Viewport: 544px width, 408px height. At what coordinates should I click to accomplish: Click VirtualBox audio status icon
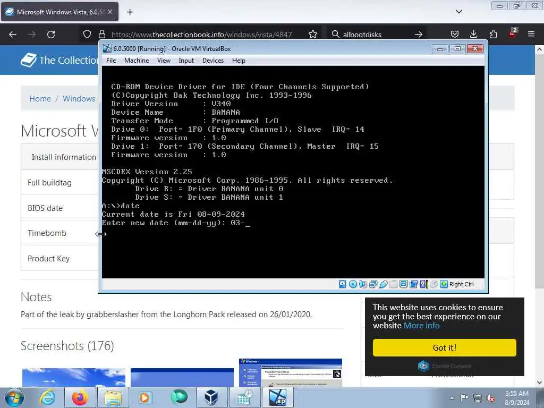pos(363,284)
